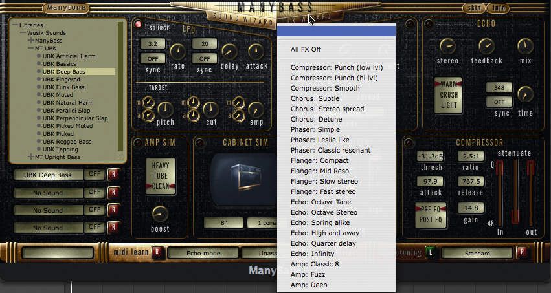Click the LFO pitch target knob
Image resolution: width=551 pixels, height=293 pixels.
tap(165, 109)
